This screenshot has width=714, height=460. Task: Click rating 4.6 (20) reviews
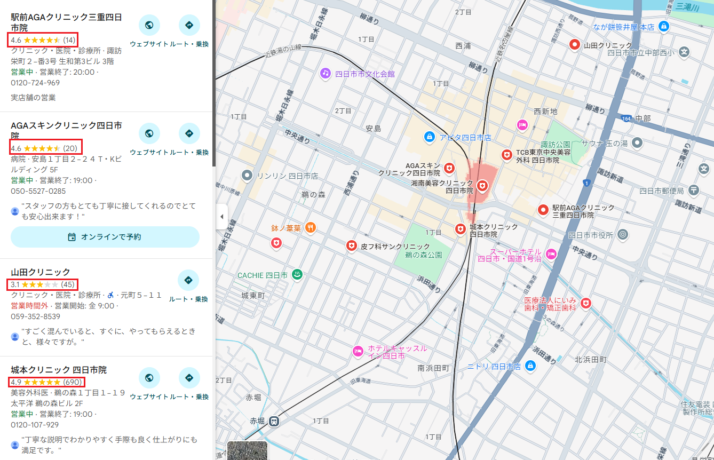[x=44, y=148]
